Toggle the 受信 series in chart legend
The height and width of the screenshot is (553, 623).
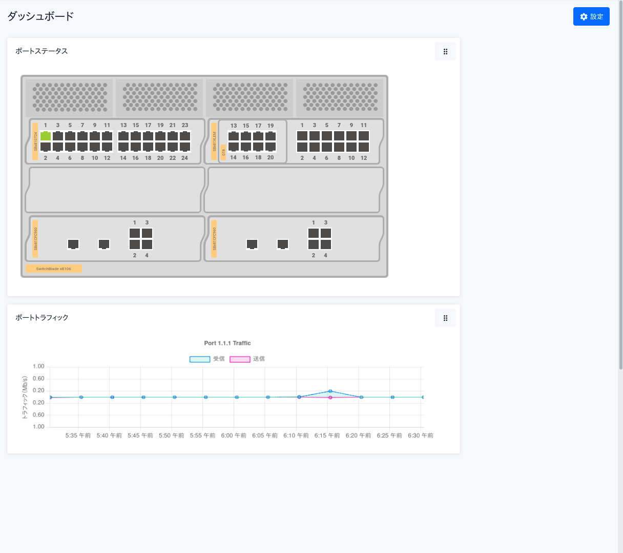pos(200,359)
